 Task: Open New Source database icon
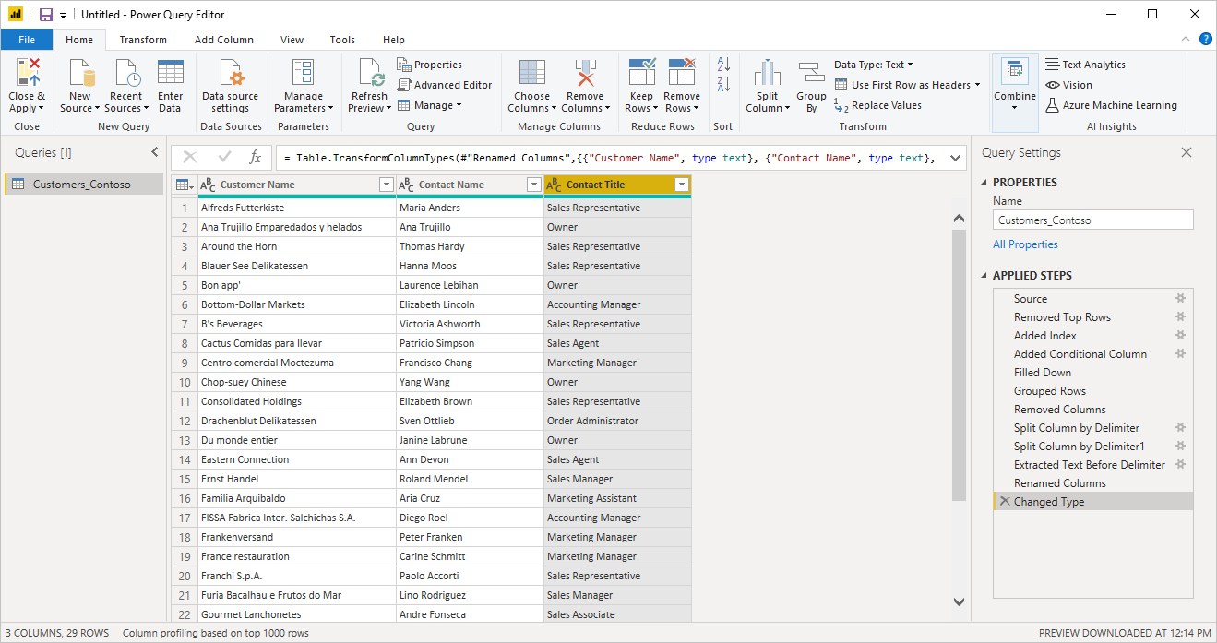tap(80, 73)
